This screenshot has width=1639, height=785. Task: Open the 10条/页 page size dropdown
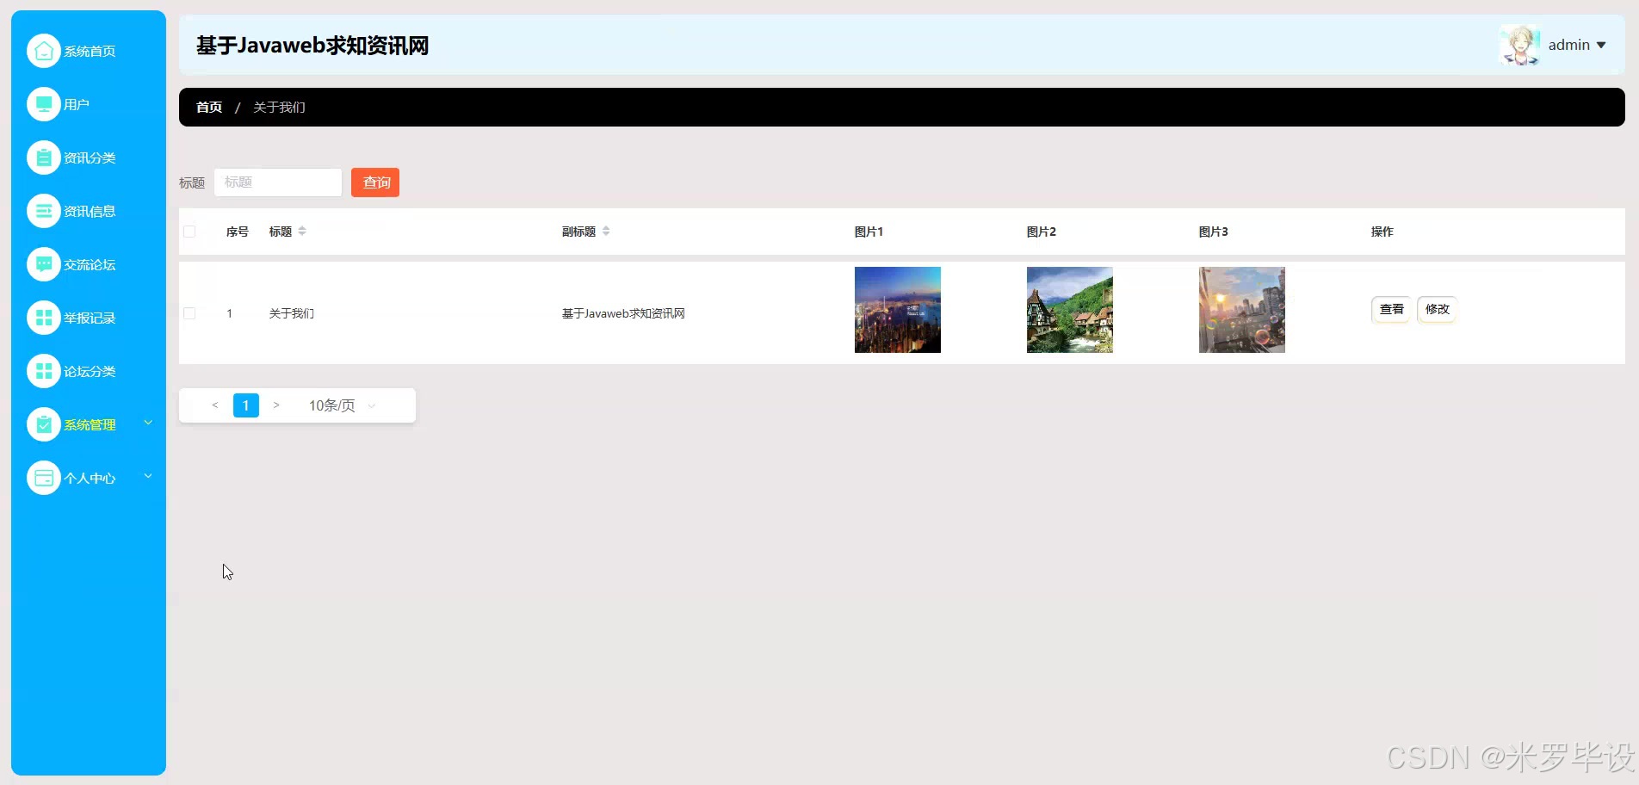point(342,405)
